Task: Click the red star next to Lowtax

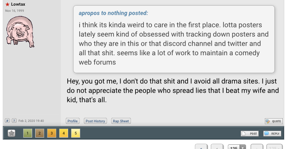Action: 7,4
